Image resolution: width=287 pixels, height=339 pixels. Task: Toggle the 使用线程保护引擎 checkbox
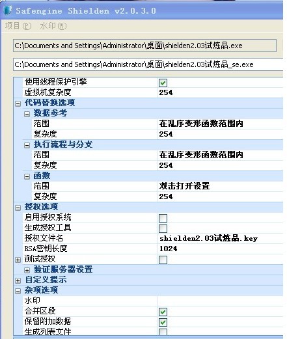pyautogui.click(x=163, y=83)
